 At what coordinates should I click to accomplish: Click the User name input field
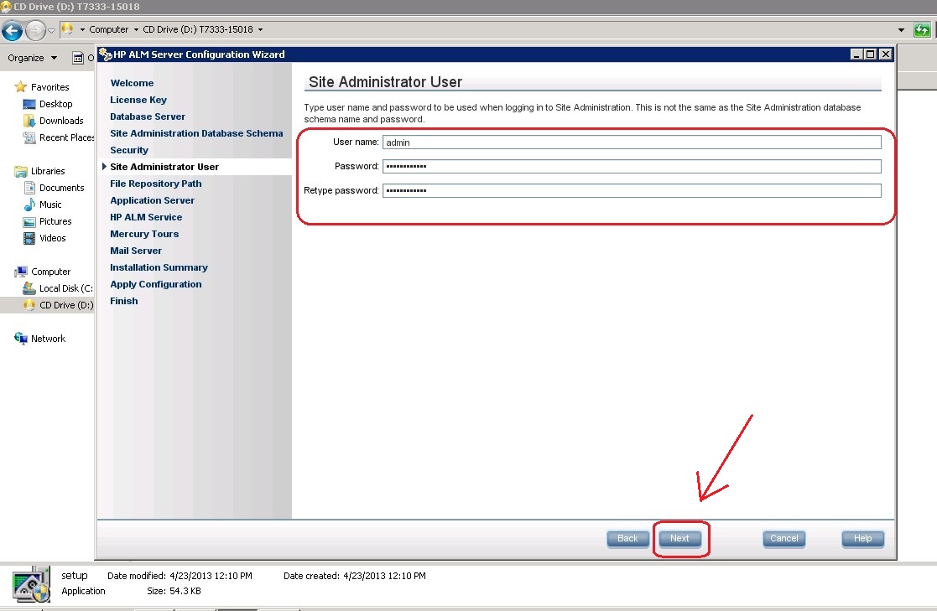pyautogui.click(x=632, y=142)
